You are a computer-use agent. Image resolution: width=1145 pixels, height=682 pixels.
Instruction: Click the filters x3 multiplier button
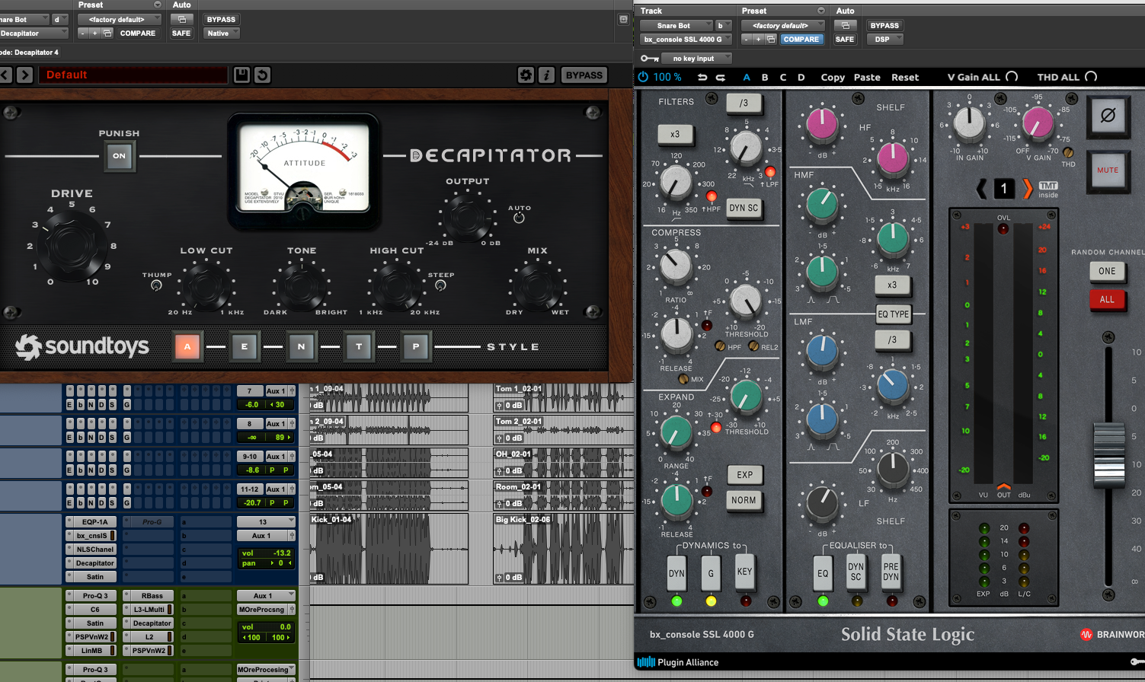(675, 134)
